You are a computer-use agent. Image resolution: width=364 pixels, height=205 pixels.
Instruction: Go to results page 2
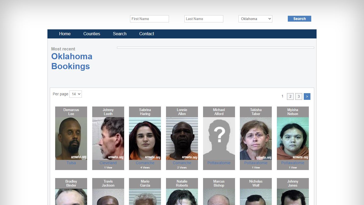click(x=290, y=96)
